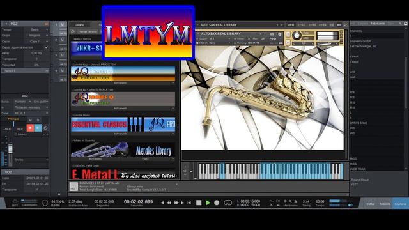The width and height of the screenshot is (409, 230).
Task: Open the Metales Library banner
Action: click(x=123, y=149)
